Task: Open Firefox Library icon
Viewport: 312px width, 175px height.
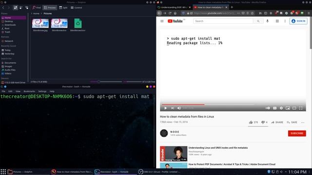Action: 260,13
